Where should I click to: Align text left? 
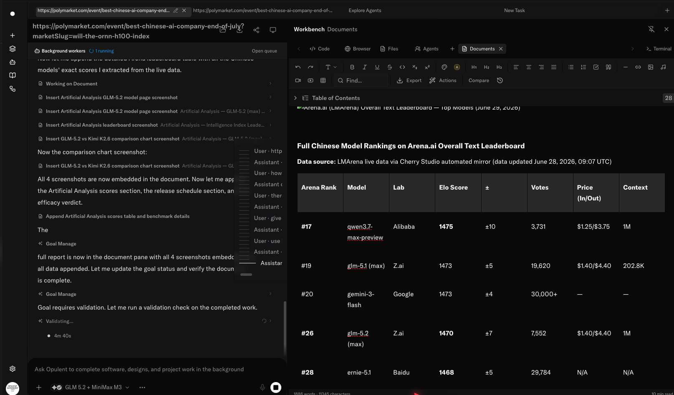click(516, 67)
